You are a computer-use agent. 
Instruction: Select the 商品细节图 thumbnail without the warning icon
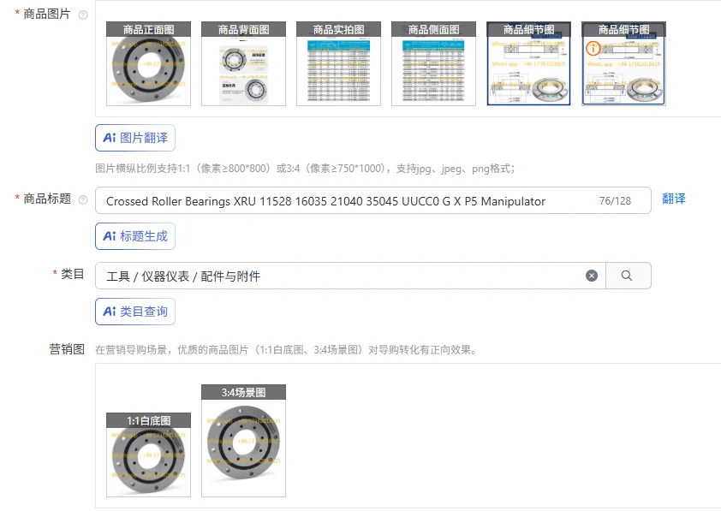coord(529,64)
